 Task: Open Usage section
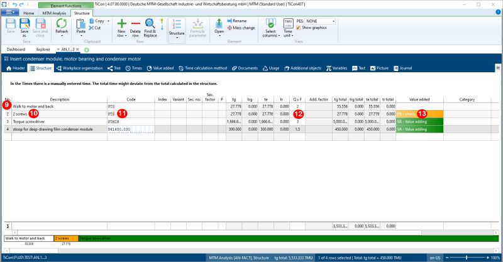coord(271,68)
